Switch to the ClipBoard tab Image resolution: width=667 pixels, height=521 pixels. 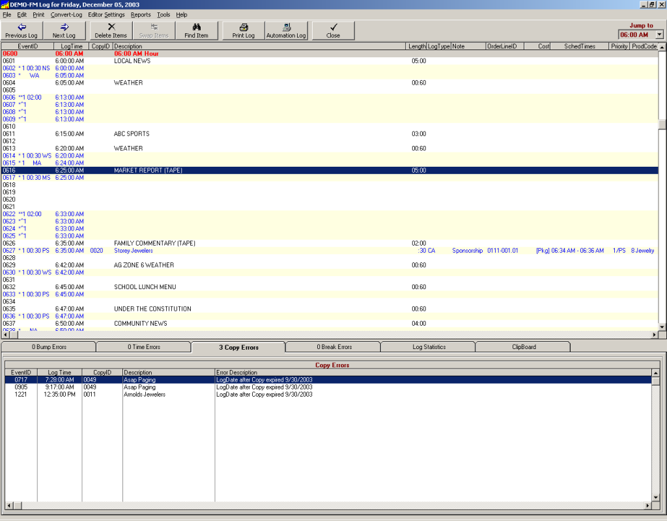coord(522,346)
